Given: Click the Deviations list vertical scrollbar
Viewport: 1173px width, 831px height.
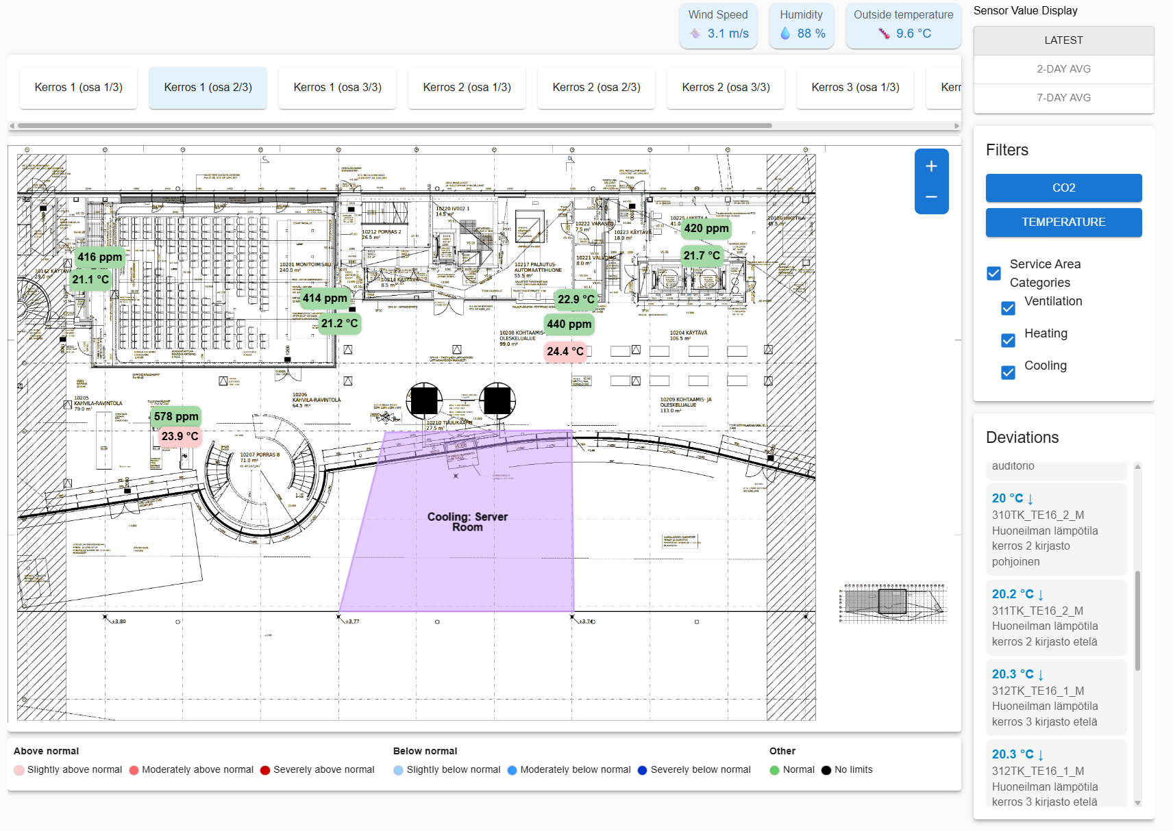Looking at the screenshot, I should (1137, 620).
